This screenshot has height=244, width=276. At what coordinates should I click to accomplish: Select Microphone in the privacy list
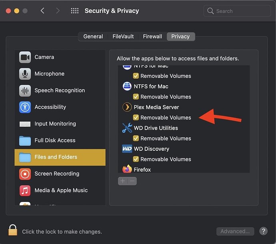pyautogui.click(x=60, y=74)
